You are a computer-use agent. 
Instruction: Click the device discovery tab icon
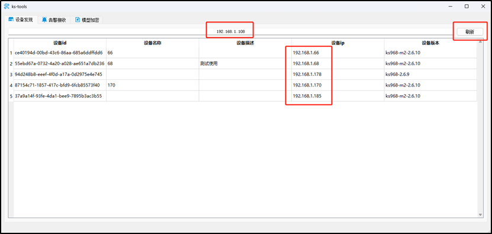point(11,20)
